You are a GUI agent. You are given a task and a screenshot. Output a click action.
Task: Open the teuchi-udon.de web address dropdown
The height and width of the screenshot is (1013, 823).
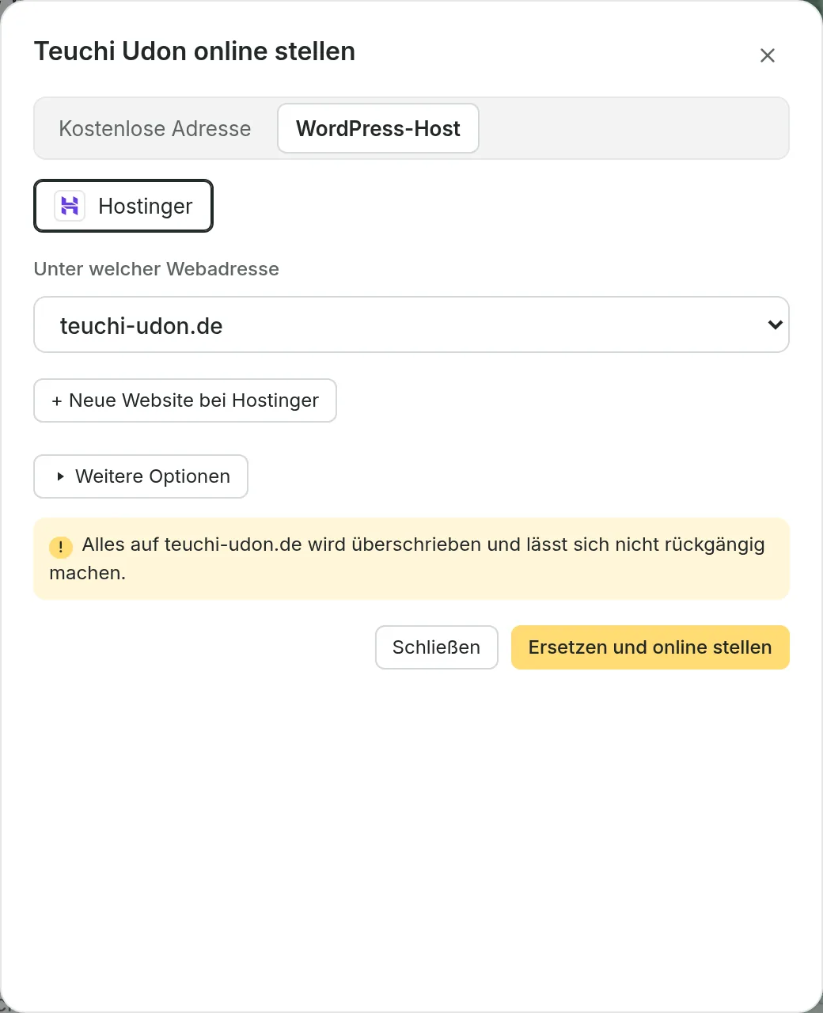point(411,324)
